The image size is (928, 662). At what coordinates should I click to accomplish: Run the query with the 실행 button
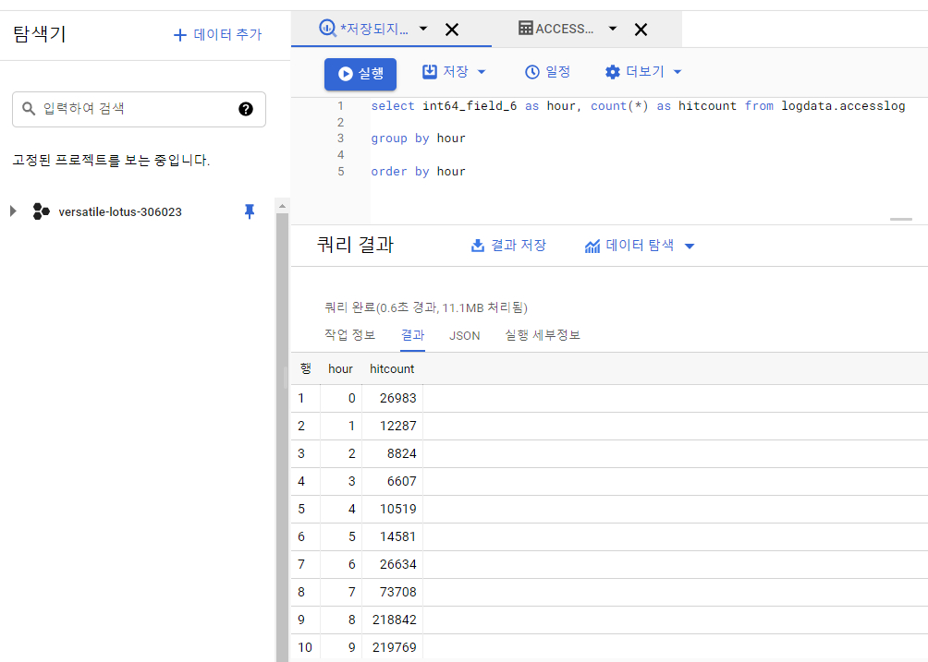(x=360, y=72)
